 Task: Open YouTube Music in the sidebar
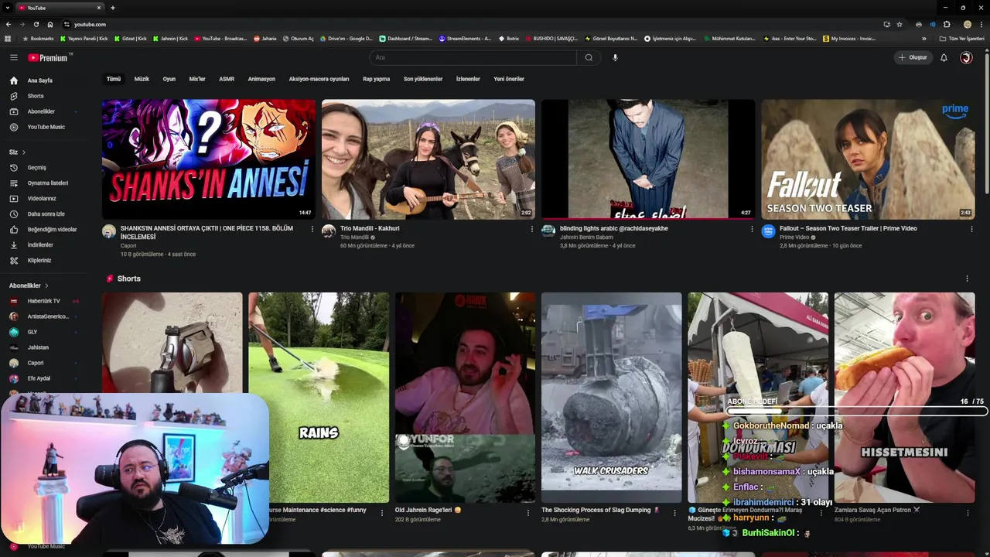[48, 127]
